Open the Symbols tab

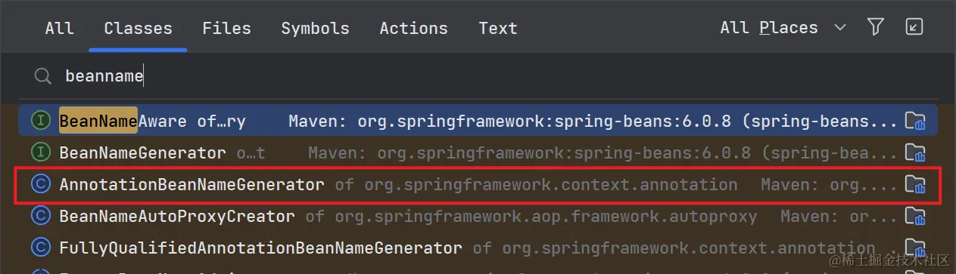pos(315,29)
